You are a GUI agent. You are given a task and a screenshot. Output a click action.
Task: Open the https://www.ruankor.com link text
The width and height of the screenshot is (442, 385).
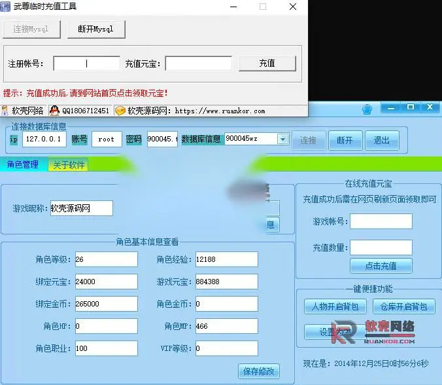click(220, 111)
